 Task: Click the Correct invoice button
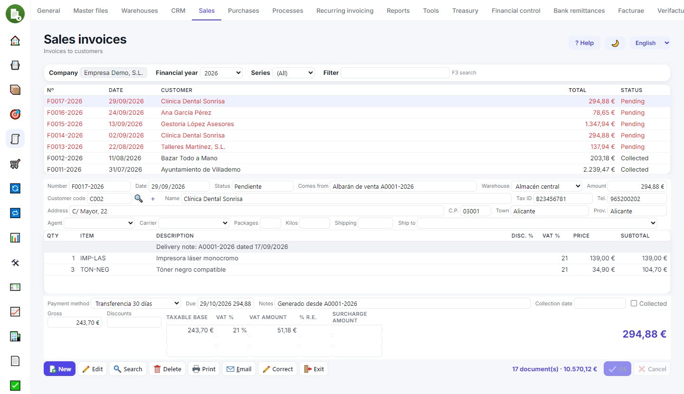pyautogui.click(x=277, y=369)
